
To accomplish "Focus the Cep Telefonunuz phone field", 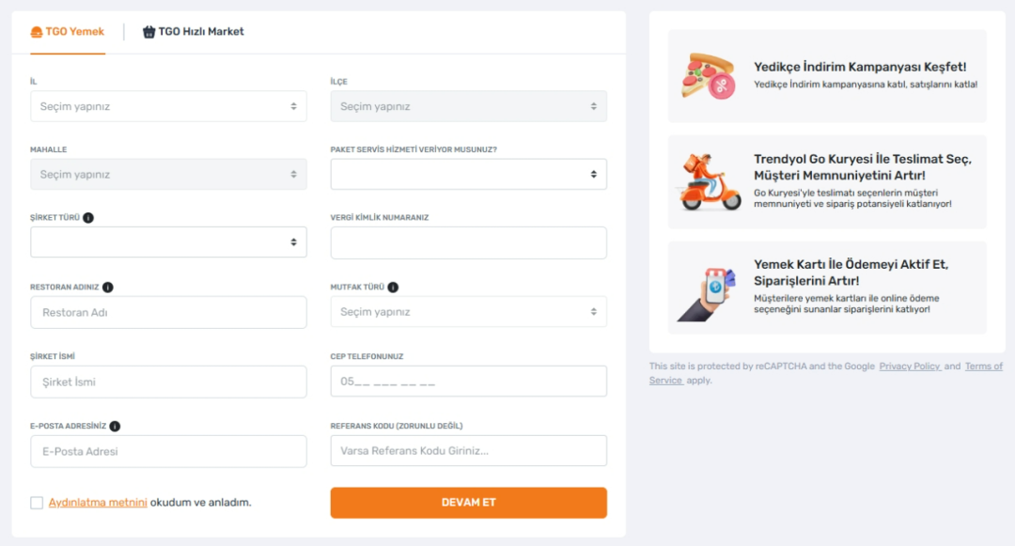I will tap(468, 382).
